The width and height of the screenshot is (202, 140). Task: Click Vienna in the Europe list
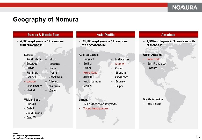point(54,81)
